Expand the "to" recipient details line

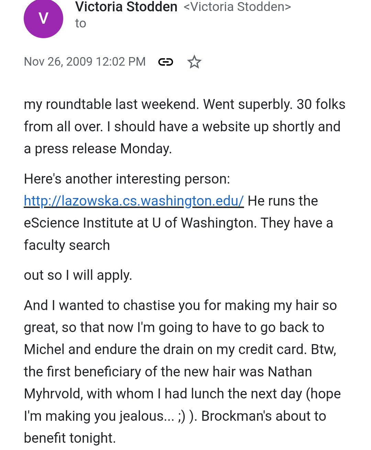pos(81,23)
